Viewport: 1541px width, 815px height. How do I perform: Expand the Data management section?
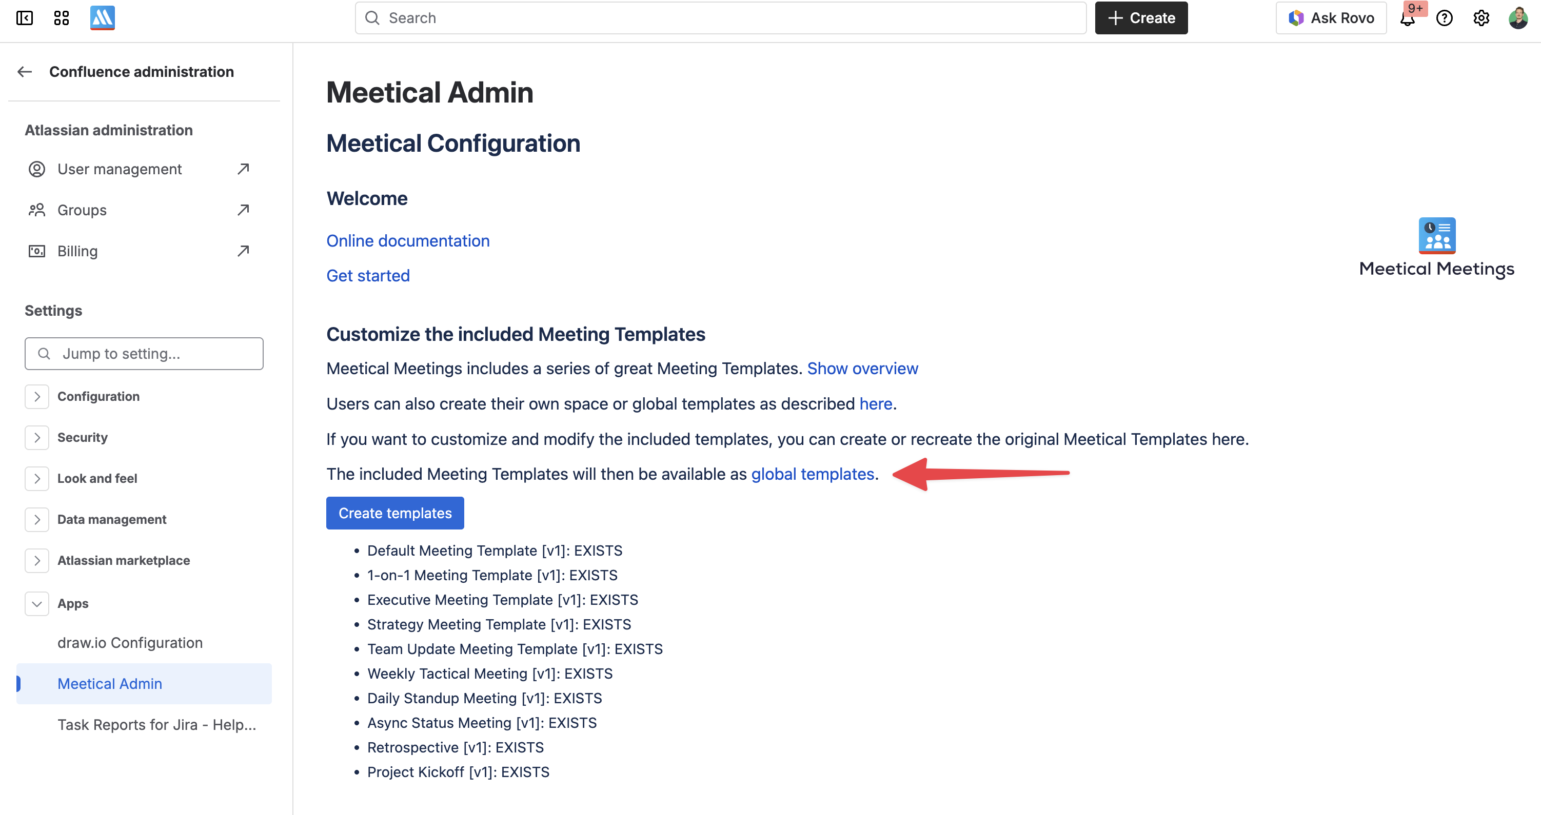(37, 520)
